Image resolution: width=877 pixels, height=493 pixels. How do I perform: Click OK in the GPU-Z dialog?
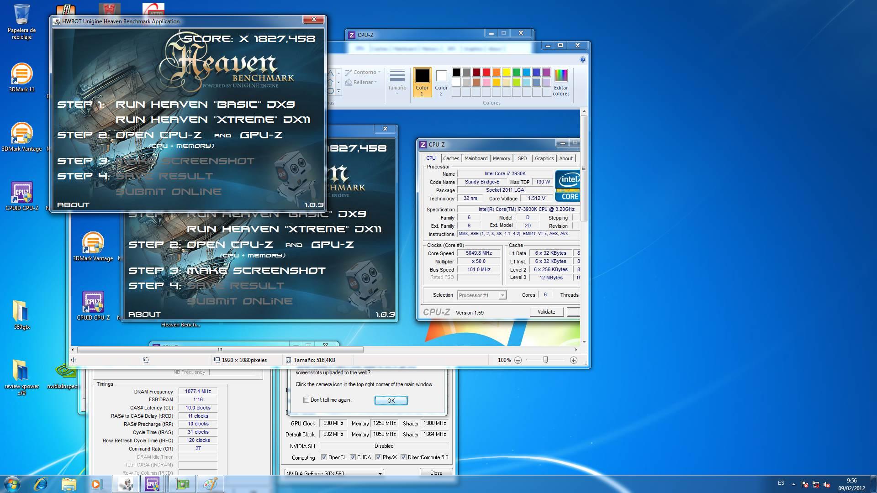[391, 400]
